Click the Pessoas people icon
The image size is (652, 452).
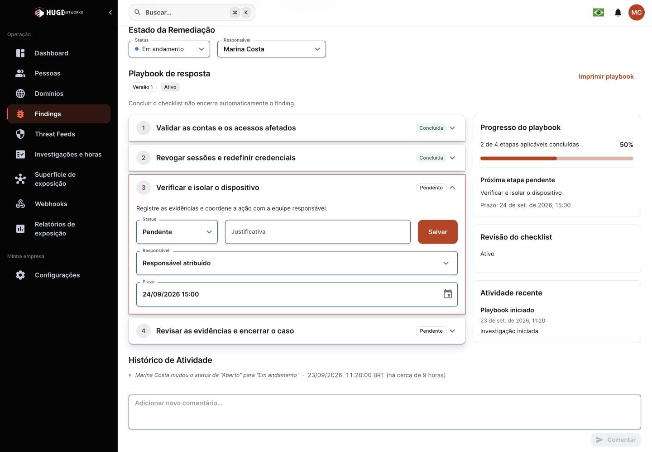[x=20, y=73]
